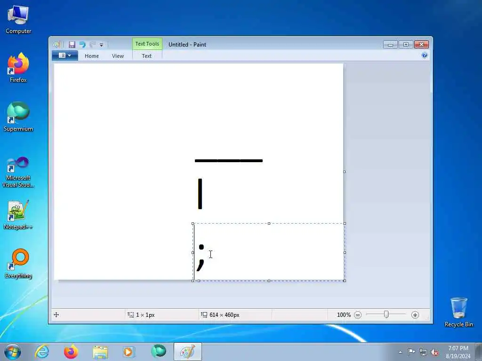Click the Text Tools contextual tab header
Screen dimensions: 482x361
pyautogui.click(x=147, y=44)
